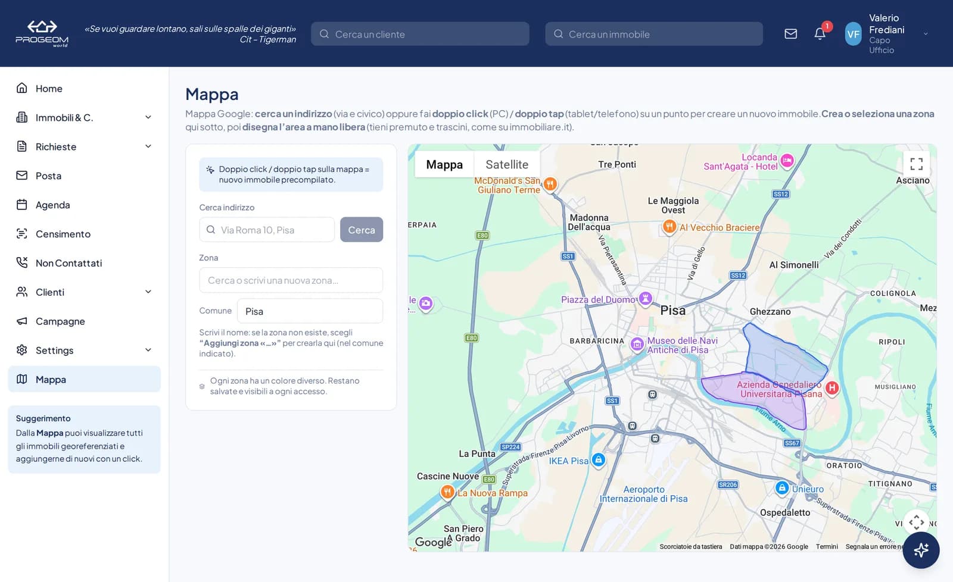
Task: Go to Home in sidebar
Action: (x=84, y=88)
